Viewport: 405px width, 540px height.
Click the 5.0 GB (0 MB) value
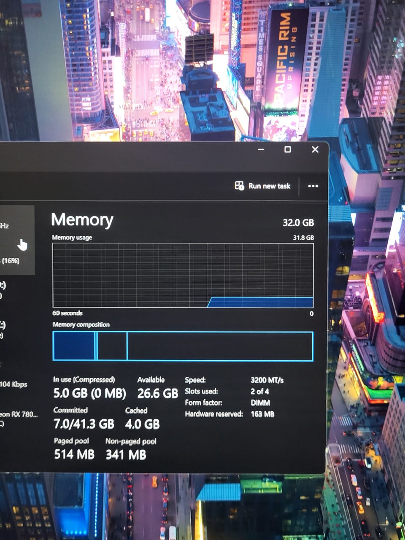[x=90, y=394]
